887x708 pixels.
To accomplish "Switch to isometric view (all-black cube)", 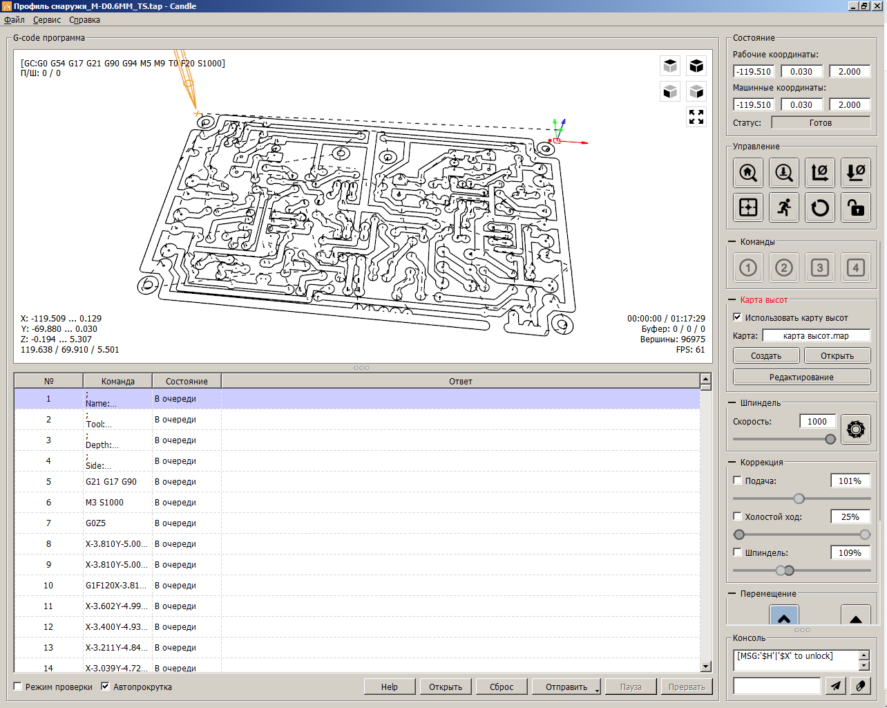I will 696,66.
